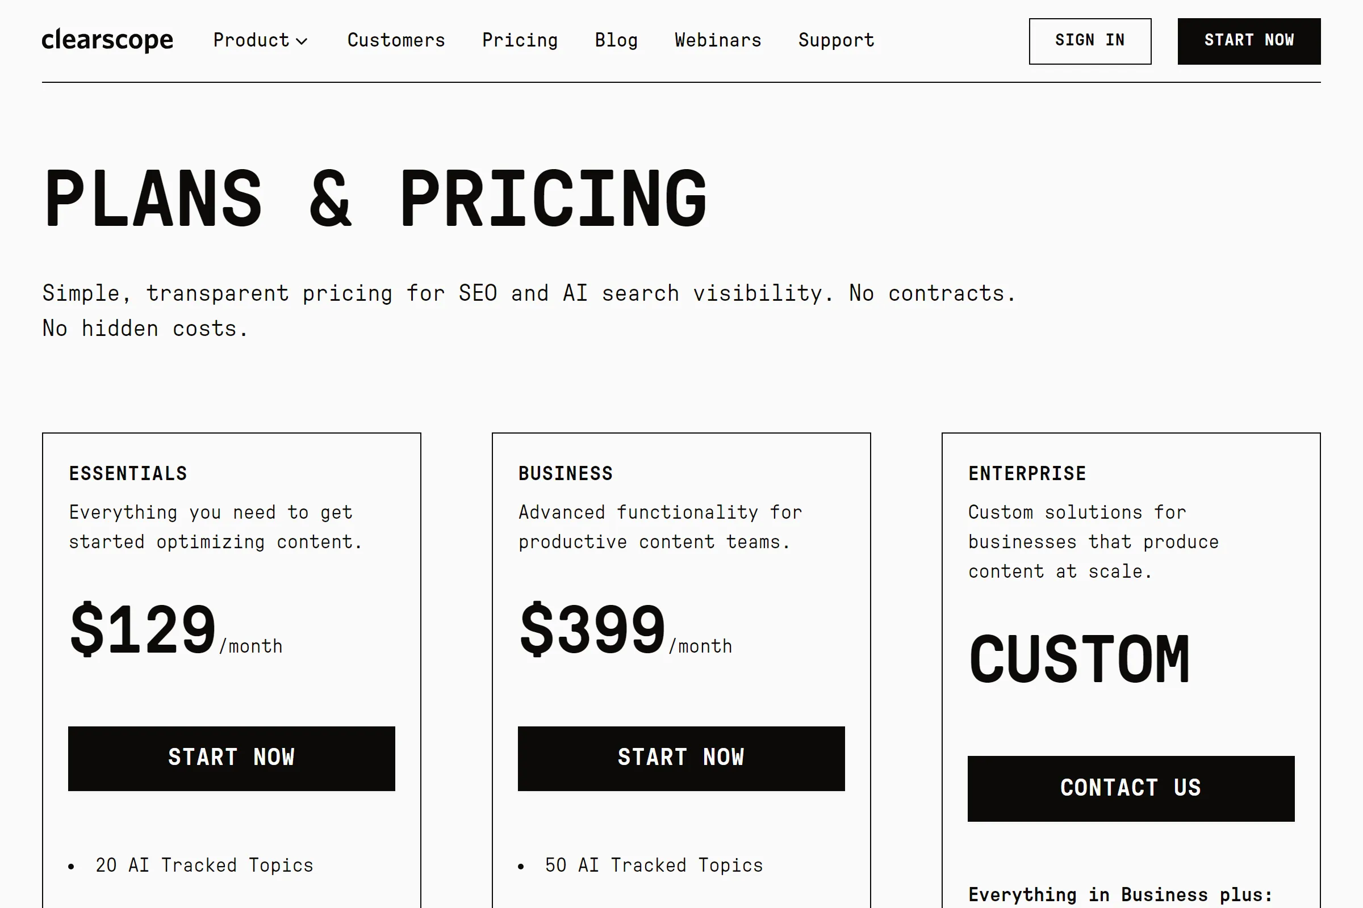1363x908 pixels.
Task: Select the Customers menu item
Action: click(396, 40)
